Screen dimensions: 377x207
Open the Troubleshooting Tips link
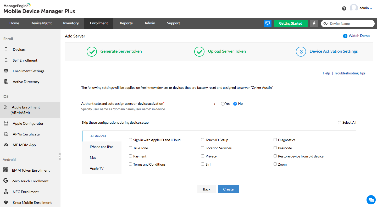pos(350,73)
